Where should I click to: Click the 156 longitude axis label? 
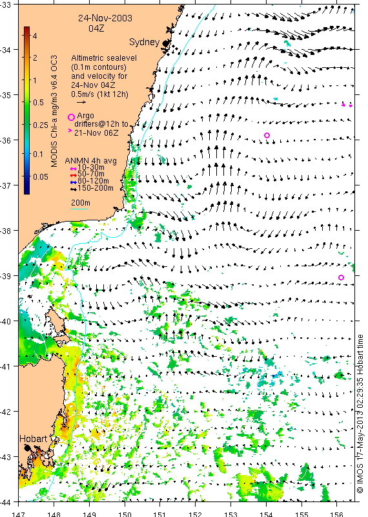(x=337, y=514)
